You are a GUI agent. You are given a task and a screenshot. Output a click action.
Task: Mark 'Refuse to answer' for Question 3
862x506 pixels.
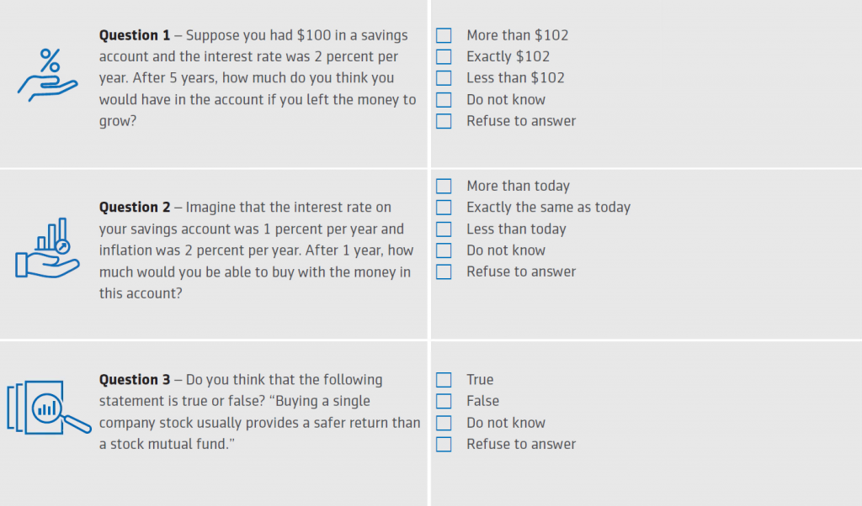pos(444,445)
